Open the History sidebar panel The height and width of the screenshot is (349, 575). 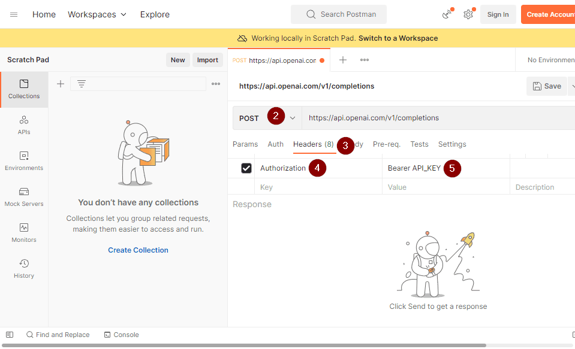[24, 269]
